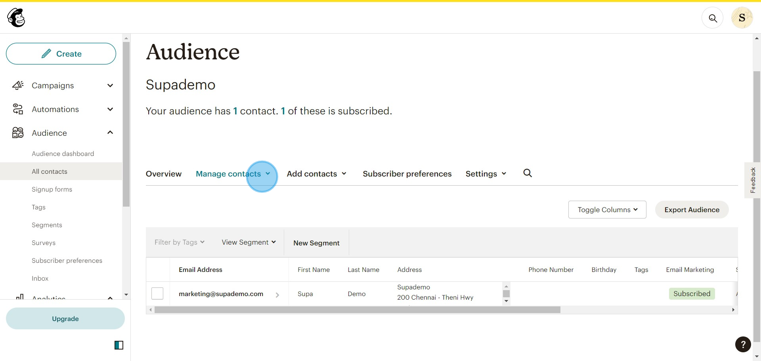This screenshot has height=361, width=761.
Task: Click the table horizontal scrollbar thumb
Action: click(x=357, y=310)
